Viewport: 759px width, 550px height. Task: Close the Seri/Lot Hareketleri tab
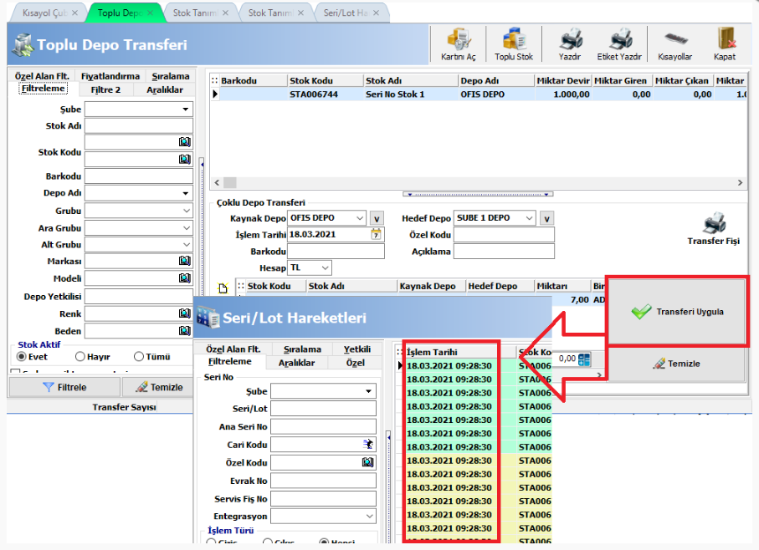point(376,13)
